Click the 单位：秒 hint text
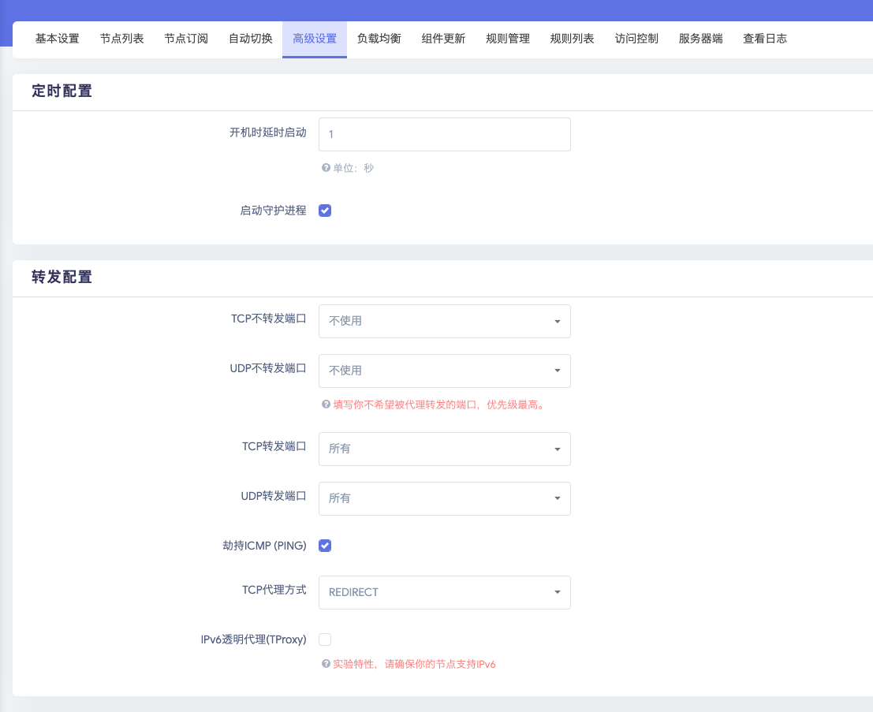Image resolution: width=873 pixels, height=712 pixels. coord(353,168)
